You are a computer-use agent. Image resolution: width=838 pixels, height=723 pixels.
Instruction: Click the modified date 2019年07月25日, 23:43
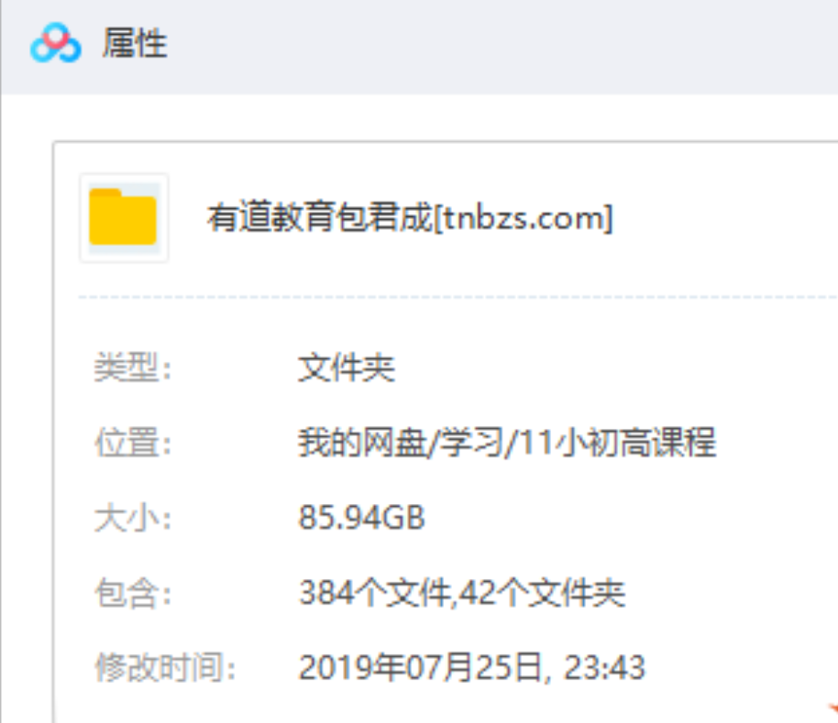tap(472, 667)
